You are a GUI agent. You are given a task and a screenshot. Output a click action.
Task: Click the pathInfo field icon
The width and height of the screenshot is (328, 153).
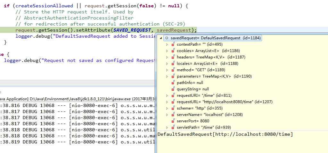tap(173, 83)
